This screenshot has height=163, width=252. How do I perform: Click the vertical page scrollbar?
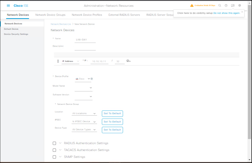249,72
